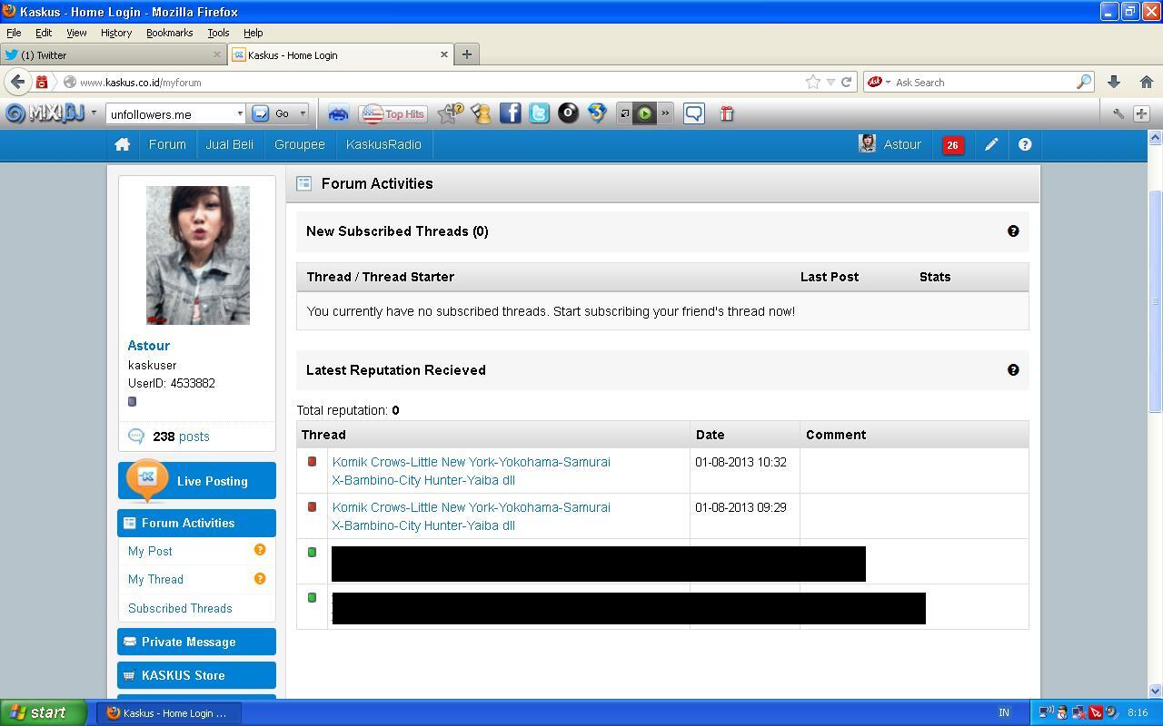Viewport: 1163px width, 726px height.
Task: Click the Kaskus home icon in navbar
Action: tap(122, 144)
